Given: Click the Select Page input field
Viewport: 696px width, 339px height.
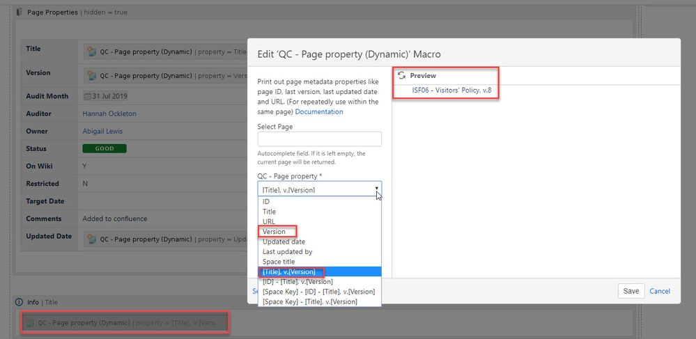Looking at the screenshot, I should [320, 139].
